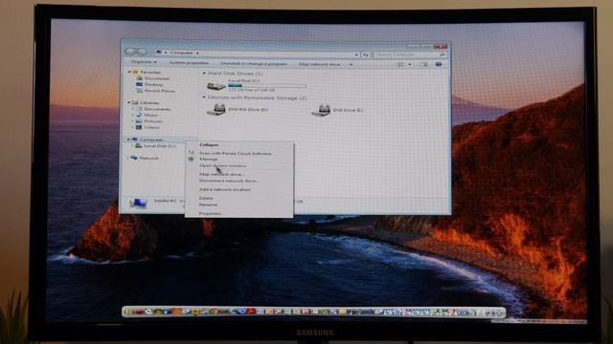Toggle the preview pane icon
The image size is (613, 344).
[423, 64]
